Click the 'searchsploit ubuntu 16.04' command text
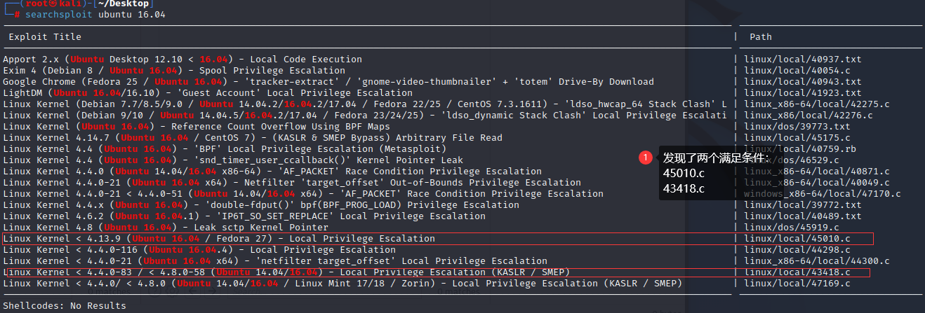 (95, 14)
